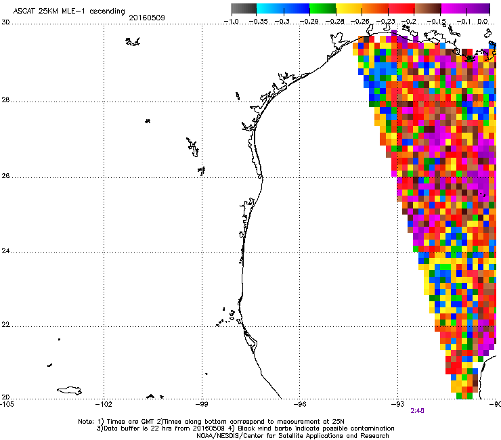Click the color bar label 0.0
501x440 pixels.
(x=483, y=22)
